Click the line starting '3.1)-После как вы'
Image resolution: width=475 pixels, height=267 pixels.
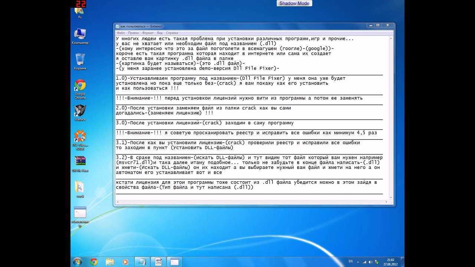pyautogui.click(x=238, y=142)
